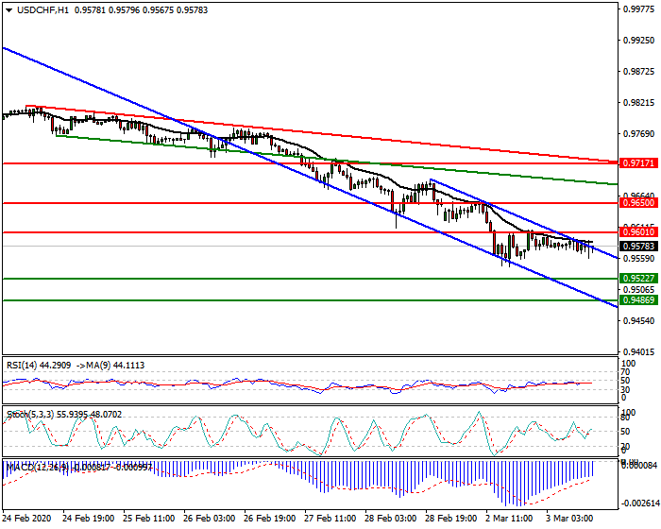Viewport: 661px width, 529px height.
Task: Click the 0.99250 price scale value
Action: (x=639, y=41)
